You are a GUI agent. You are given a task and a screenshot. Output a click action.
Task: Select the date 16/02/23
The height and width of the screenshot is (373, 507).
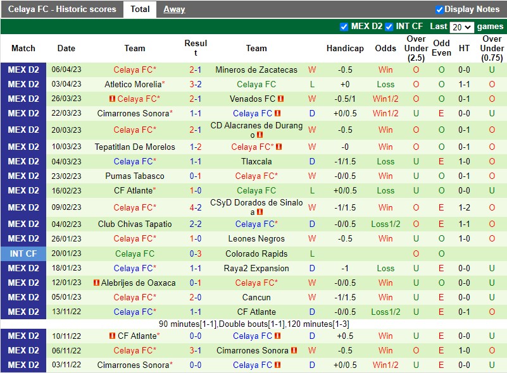[x=66, y=190]
